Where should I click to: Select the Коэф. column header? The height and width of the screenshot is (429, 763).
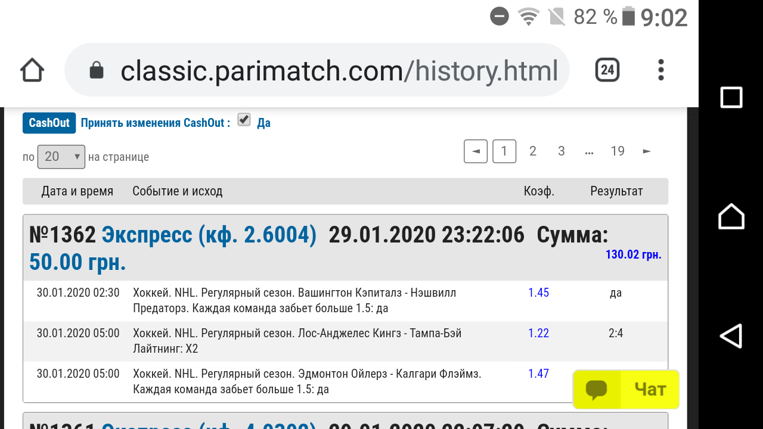tap(538, 191)
